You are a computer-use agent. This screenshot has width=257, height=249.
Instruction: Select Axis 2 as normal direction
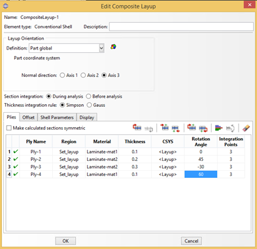click(x=83, y=75)
